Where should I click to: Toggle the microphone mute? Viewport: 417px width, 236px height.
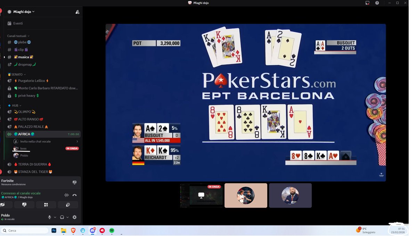tap(49, 217)
